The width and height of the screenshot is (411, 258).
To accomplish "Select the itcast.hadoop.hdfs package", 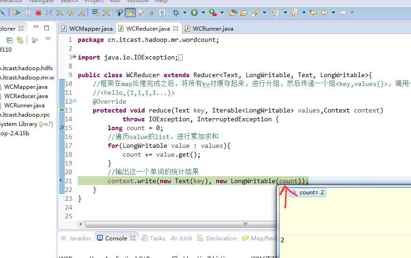I will coord(26,68).
